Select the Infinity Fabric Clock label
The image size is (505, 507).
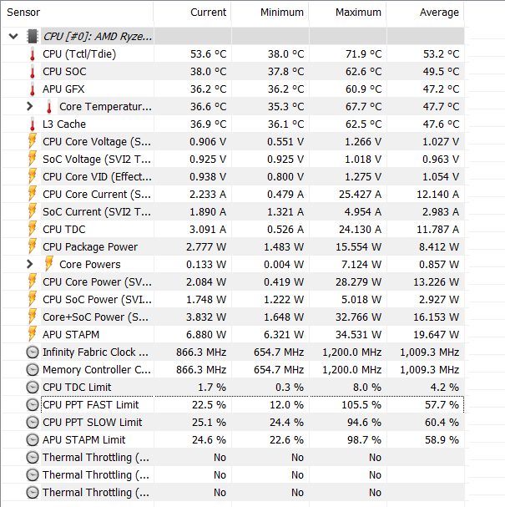tap(95, 352)
